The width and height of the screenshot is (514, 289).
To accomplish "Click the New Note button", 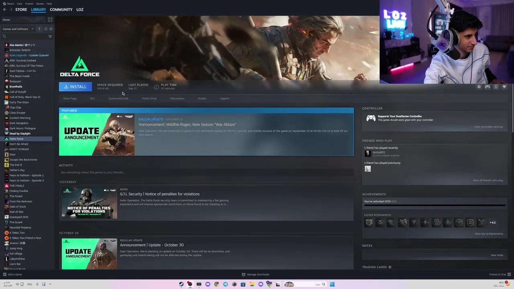I will (x=497, y=255).
